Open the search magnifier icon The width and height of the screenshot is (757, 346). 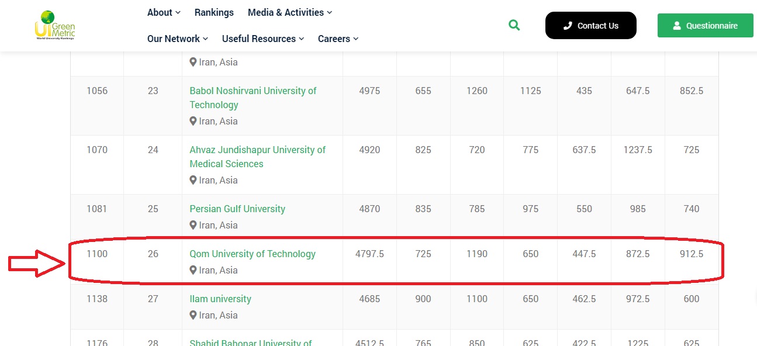coord(514,25)
